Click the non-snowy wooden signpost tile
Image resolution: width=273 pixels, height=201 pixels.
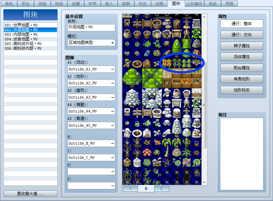(137, 24)
